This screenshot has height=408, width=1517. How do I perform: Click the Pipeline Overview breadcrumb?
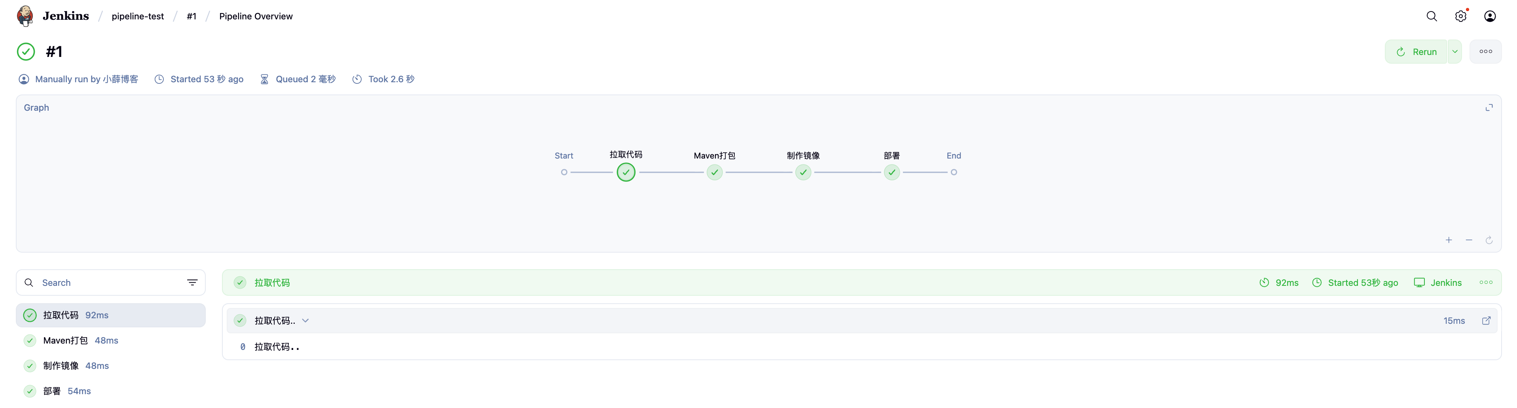(256, 17)
